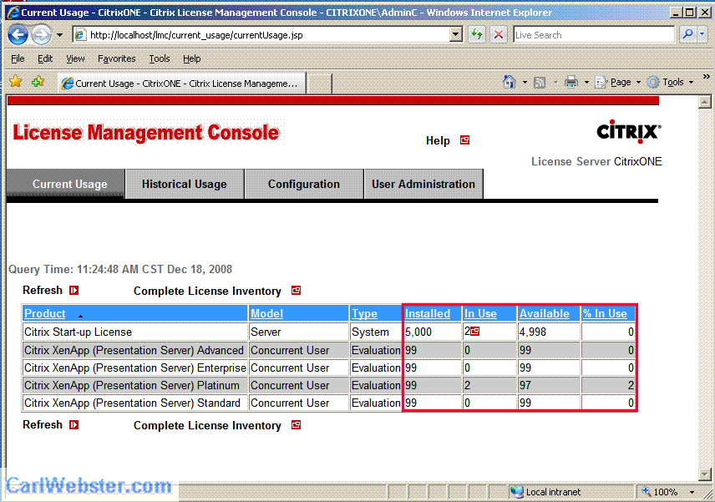Click the XenApp Platinum product cell
The image size is (715, 502).
(x=135, y=385)
